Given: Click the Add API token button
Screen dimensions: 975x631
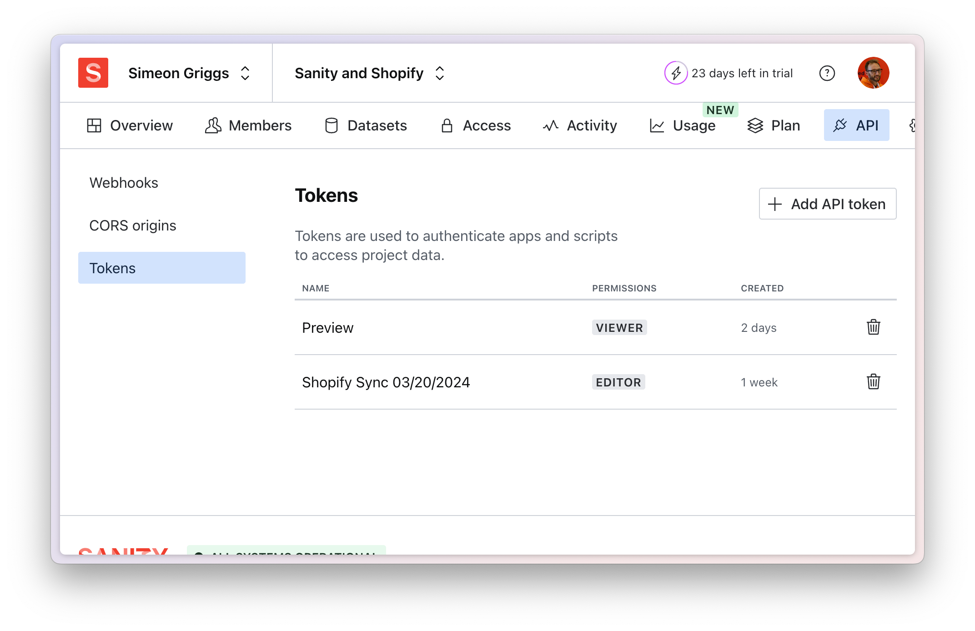Looking at the screenshot, I should click(828, 204).
